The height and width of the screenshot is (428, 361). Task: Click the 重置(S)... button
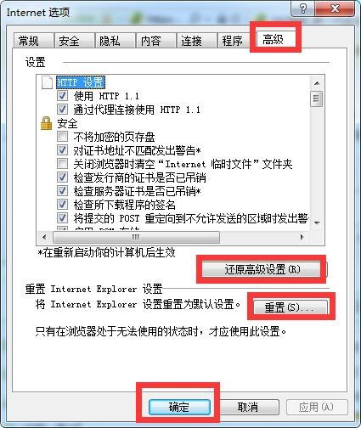click(x=290, y=307)
